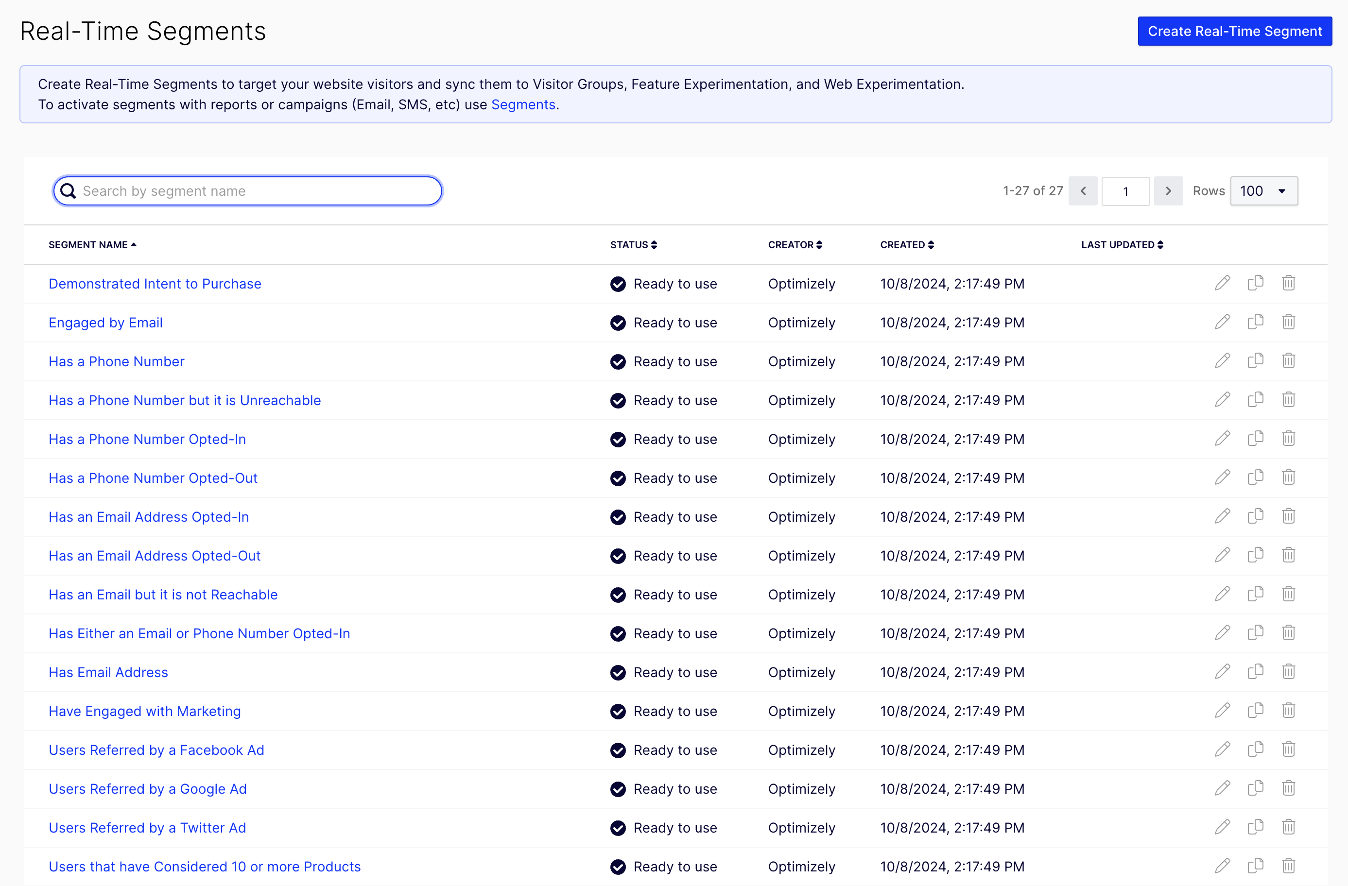Image resolution: width=1348 pixels, height=886 pixels.
Task: Open the Segments link in the banner
Action: (x=523, y=105)
